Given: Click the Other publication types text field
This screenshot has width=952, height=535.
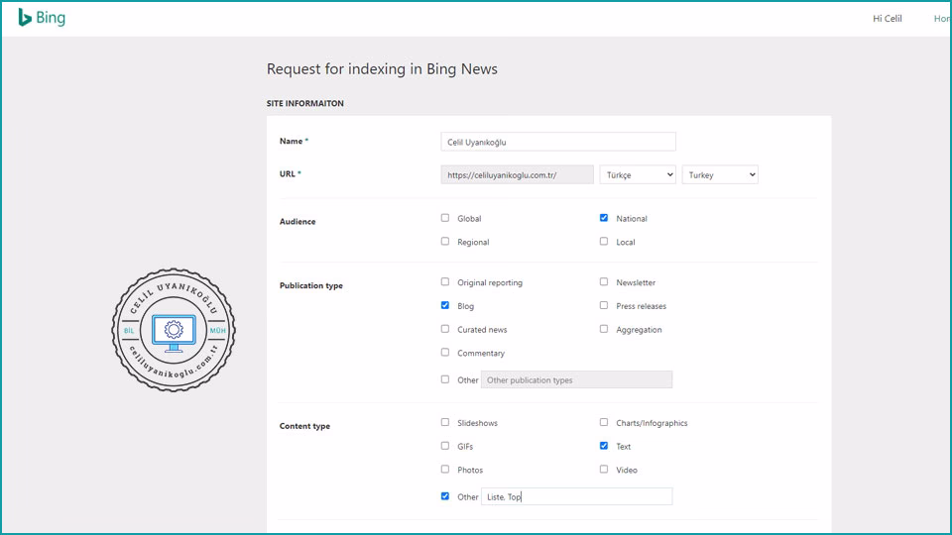Looking at the screenshot, I should click(576, 379).
